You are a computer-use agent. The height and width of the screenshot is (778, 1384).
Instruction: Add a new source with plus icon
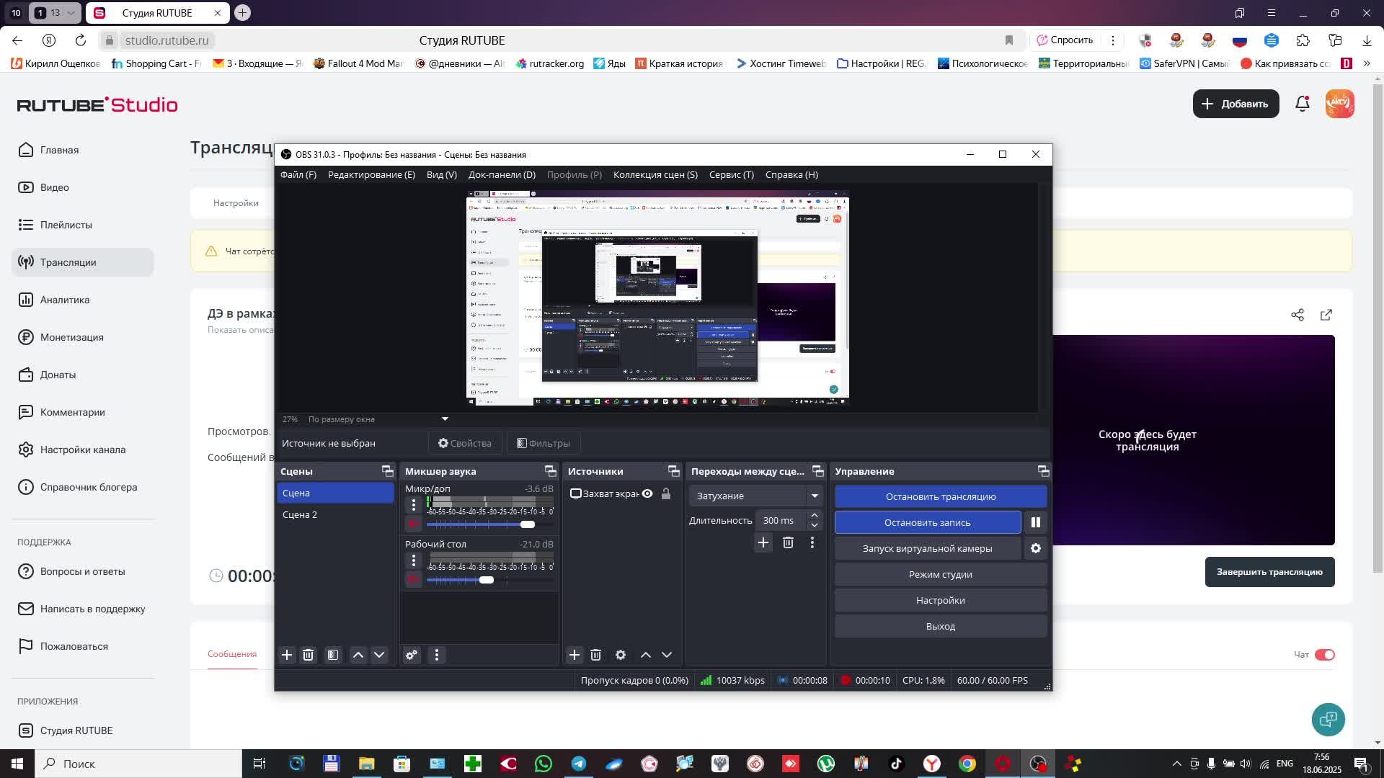pyautogui.click(x=575, y=655)
